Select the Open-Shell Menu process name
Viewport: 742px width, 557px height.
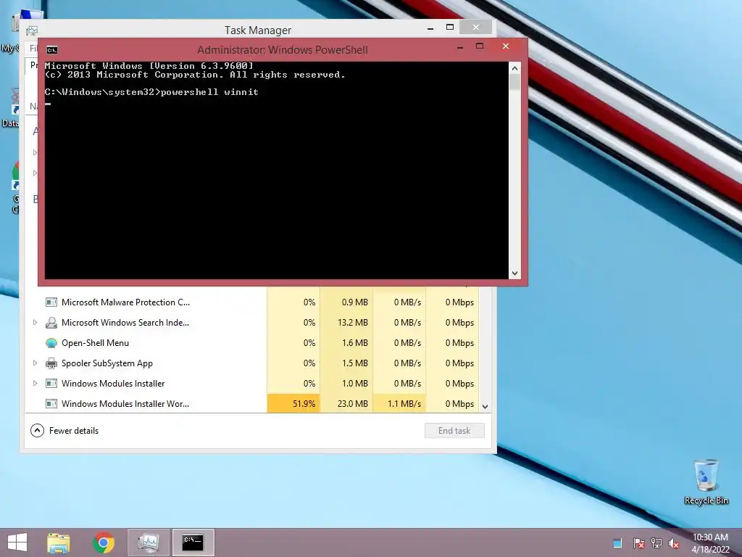tap(95, 343)
